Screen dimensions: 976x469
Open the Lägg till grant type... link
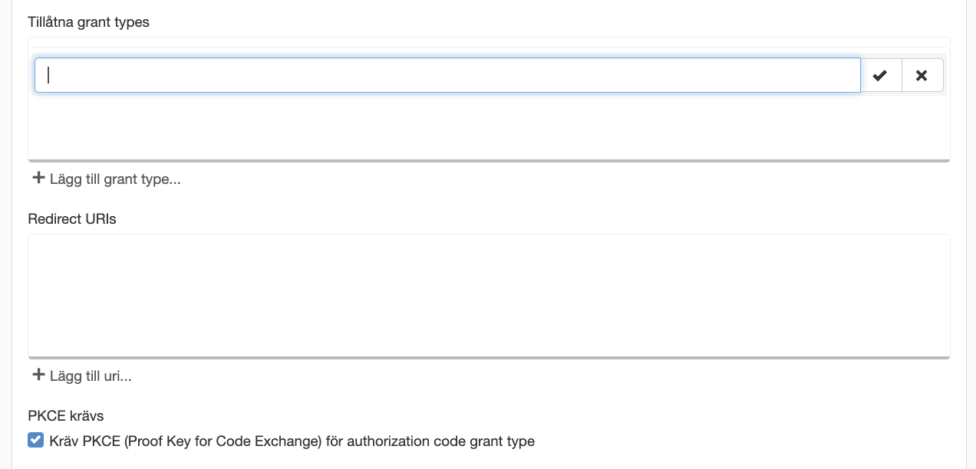[107, 179]
